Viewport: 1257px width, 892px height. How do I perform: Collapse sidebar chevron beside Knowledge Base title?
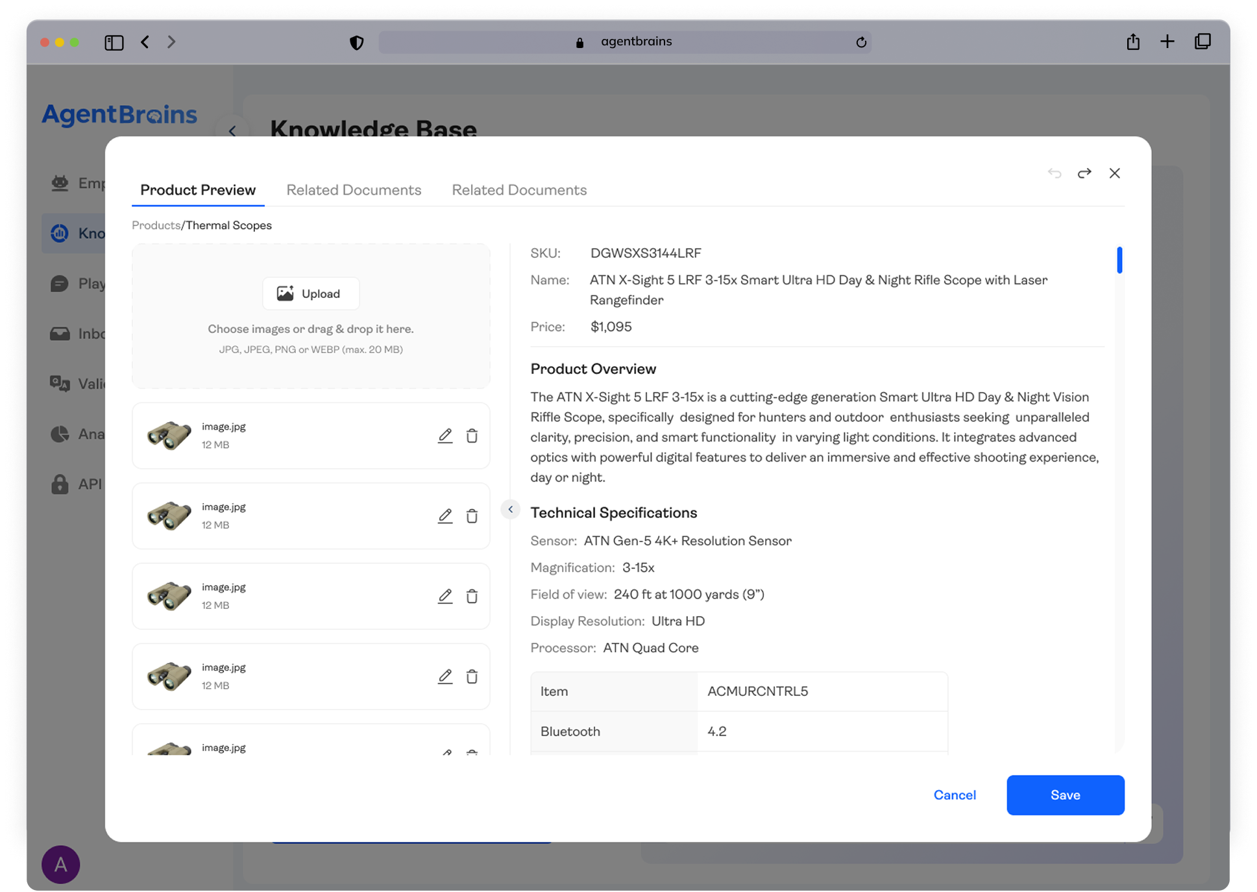click(x=232, y=130)
